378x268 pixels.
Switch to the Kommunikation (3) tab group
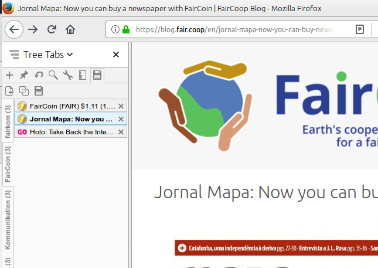(8, 219)
